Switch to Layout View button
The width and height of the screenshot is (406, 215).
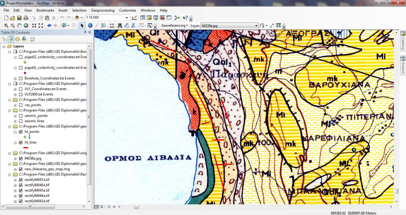102,207
